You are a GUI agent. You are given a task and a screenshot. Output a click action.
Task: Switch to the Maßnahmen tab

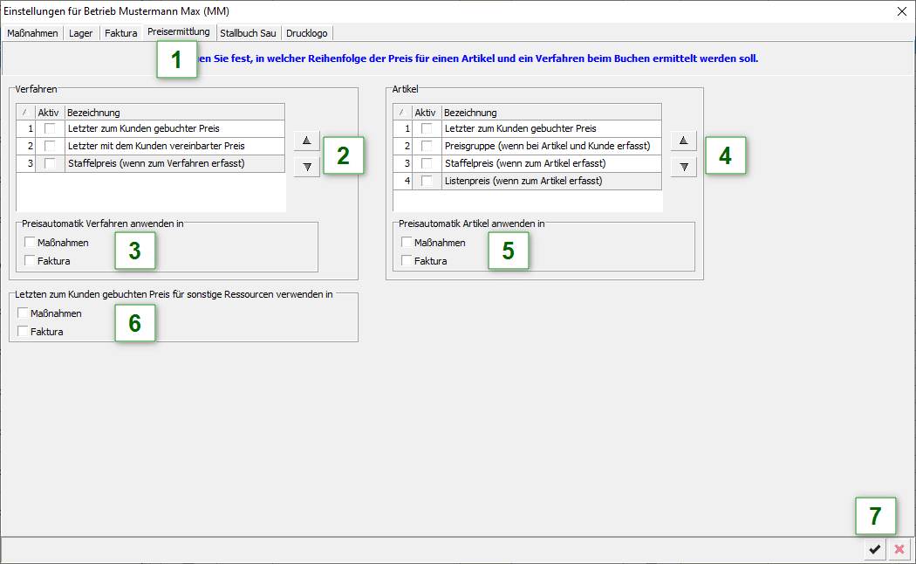pos(32,33)
